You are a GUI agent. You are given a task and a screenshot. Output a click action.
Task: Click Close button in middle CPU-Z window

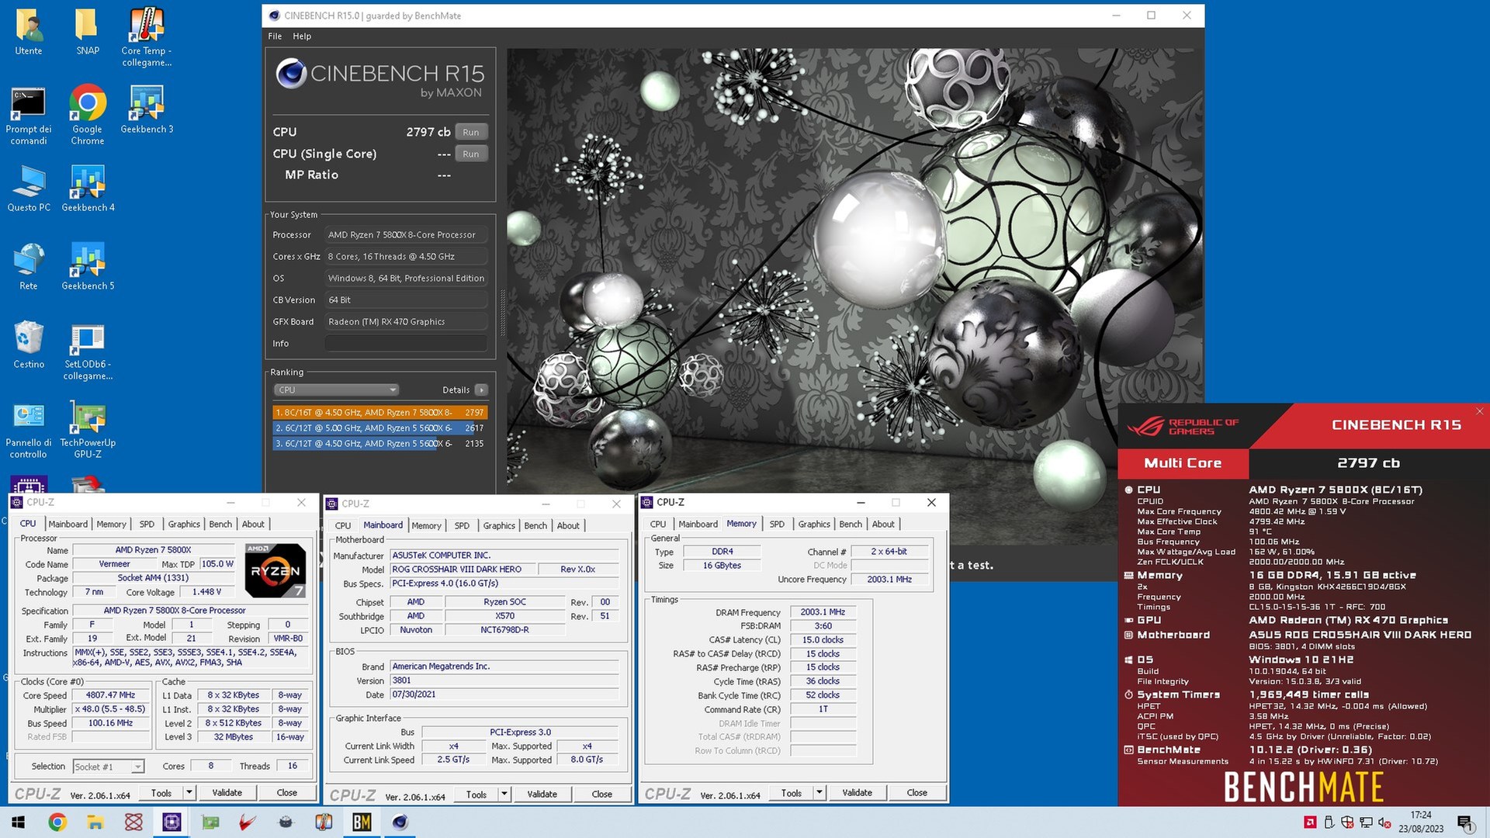tap(602, 794)
